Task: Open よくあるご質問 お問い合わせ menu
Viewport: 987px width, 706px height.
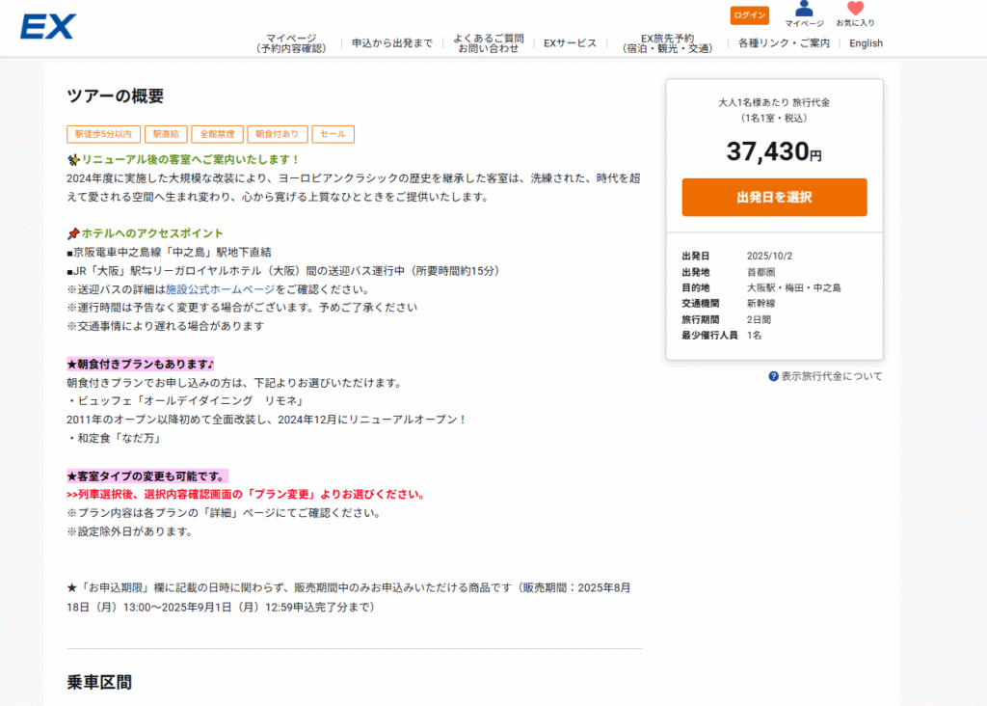Action: click(x=489, y=43)
